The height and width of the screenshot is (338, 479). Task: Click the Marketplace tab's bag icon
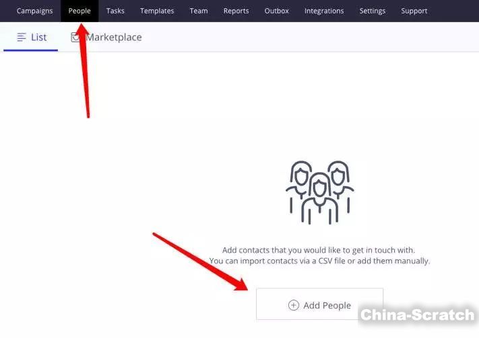[x=75, y=38]
